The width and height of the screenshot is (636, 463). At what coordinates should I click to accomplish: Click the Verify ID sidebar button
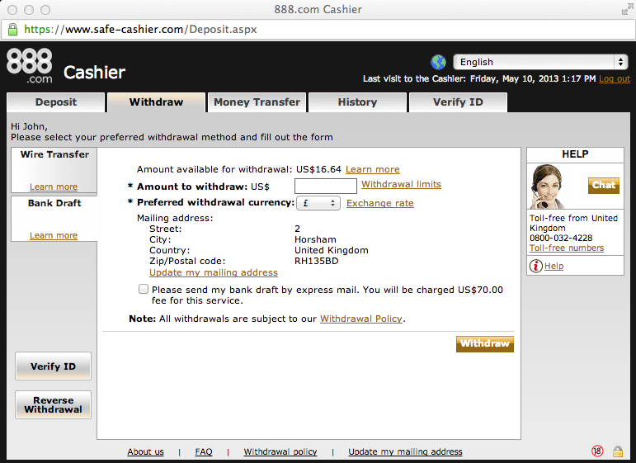(x=53, y=366)
